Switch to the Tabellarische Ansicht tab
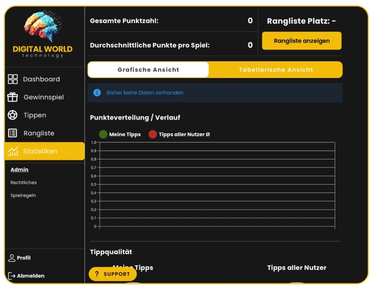This screenshot has height=289, width=371. point(275,70)
